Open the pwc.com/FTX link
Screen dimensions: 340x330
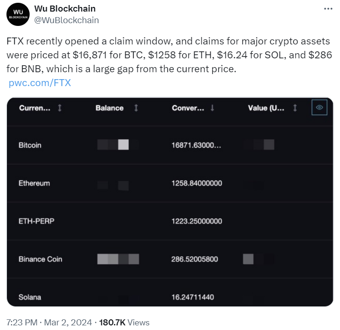[x=40, y=83]
